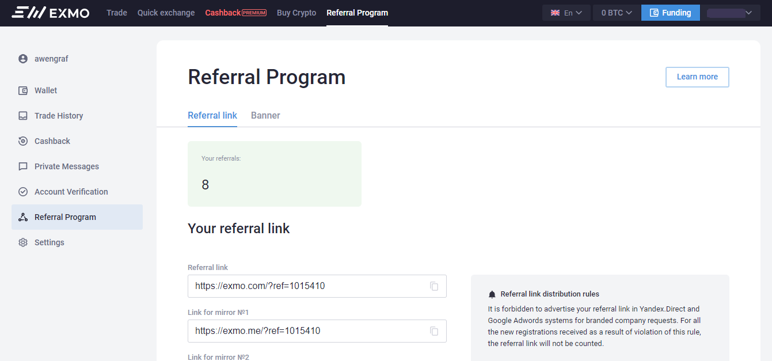Image resolution: width=772 pixels, height=361 pixels.
Task: Open the En language dropdown
Action: point(566,13)
